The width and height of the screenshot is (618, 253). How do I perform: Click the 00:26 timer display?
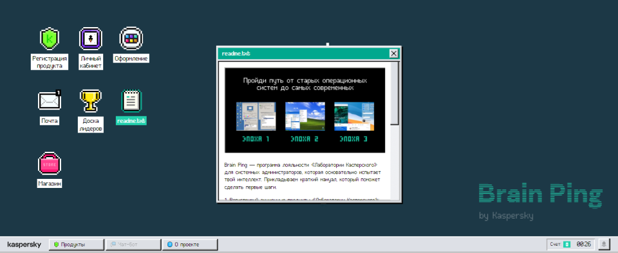[584, 245]
